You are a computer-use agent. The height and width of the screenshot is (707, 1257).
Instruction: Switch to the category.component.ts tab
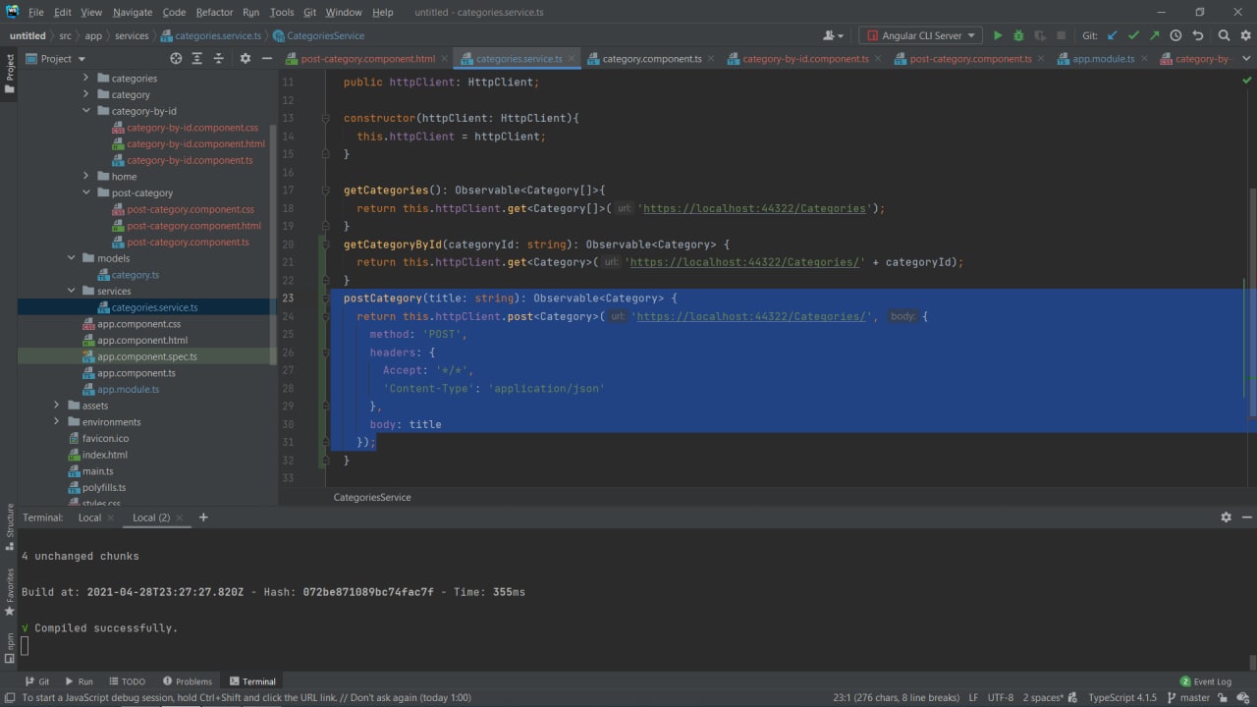[x=651, y=59]
